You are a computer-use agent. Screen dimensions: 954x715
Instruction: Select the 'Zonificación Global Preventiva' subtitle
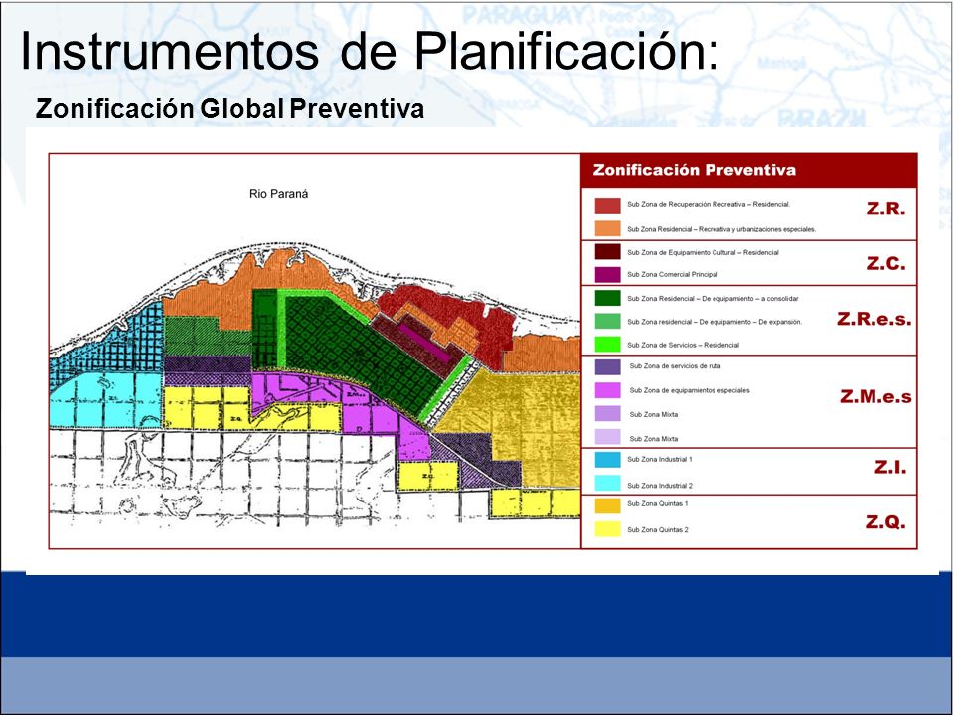click(x=230, y=109)
